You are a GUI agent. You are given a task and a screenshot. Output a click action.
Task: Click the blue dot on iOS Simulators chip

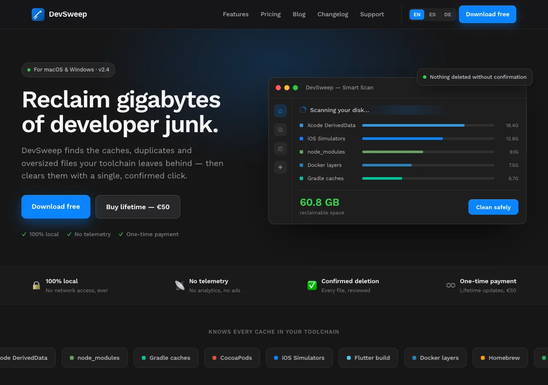coord(276,358)
